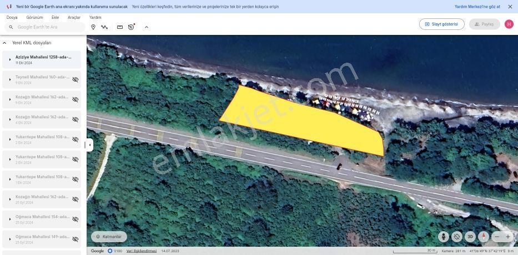
Task: Show the Kozağzı 162-ada layer dated 25 Eyl 2024
Action: coord(76,199)
